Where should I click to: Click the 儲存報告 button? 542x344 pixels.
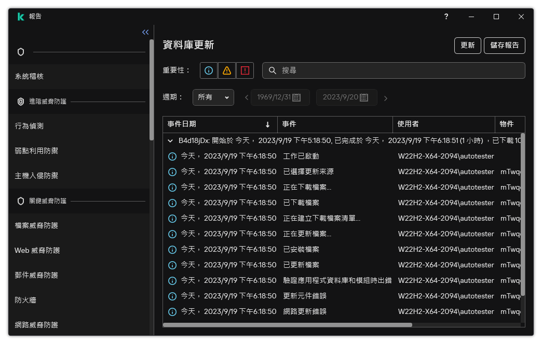point(505,46)
